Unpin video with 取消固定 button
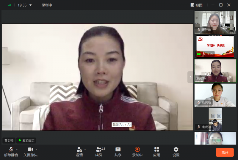This screenshot has width=238, height=160. click(26, 140)
